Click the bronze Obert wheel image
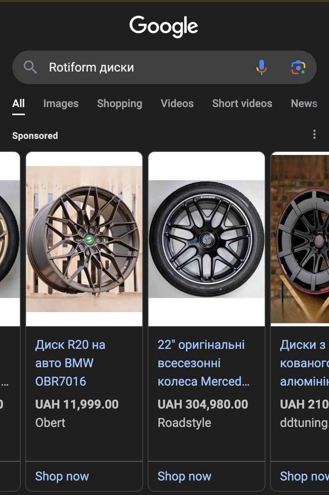Image resolution: width=329 pixels, height=495 pixels. pyautogui.click(x=84, y=239)
